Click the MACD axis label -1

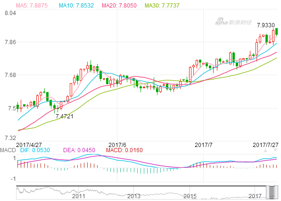(13, 178)
